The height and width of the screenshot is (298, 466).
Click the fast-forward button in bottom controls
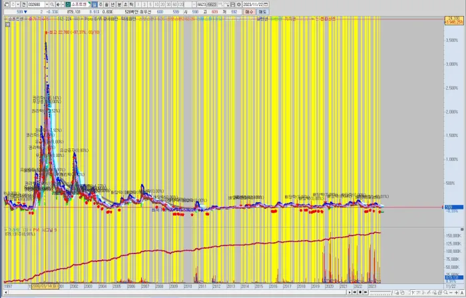365,293
